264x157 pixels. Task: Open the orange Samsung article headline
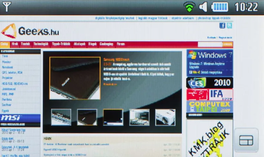tap(117, 60)
